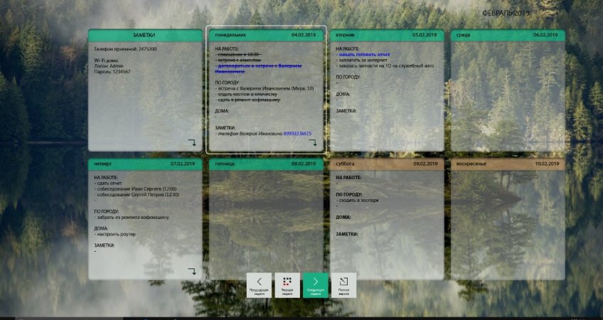Click the Wi-Fi password note text
Viewport: 603px width, 320px height.
[x=112, y=72]
